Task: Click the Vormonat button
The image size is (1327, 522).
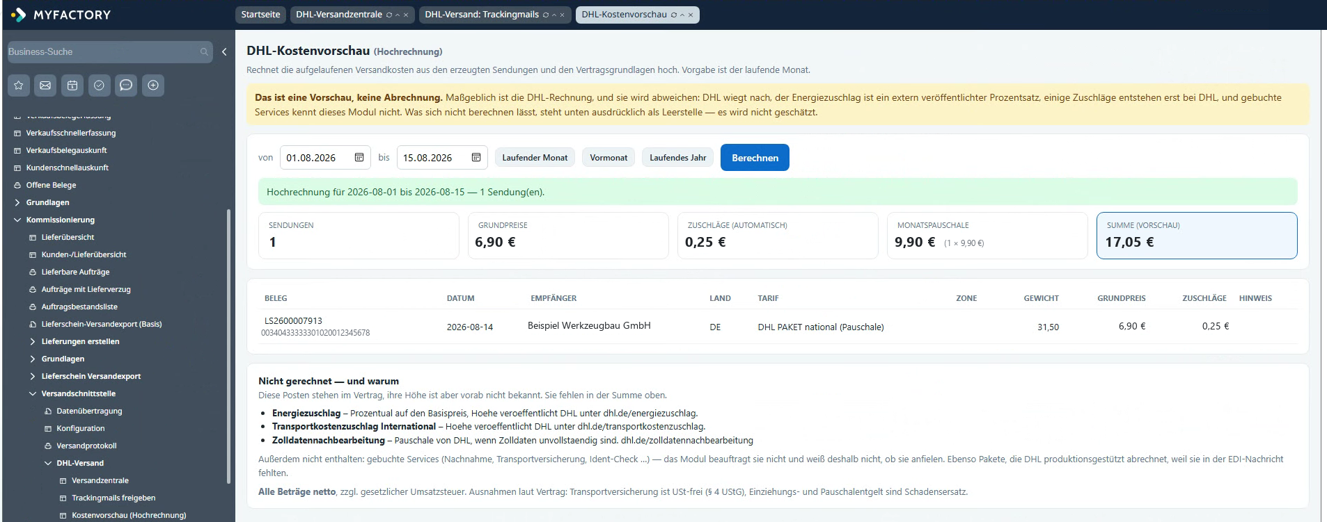Action: coord(608,158)
